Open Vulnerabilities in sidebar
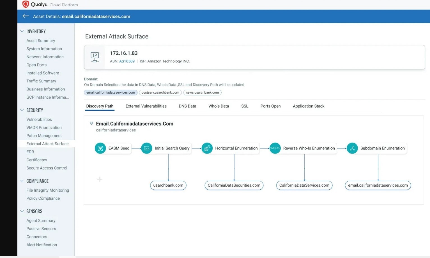The height and width of the screenshot is (258, 430). pyautogui.click(x=39, y=120)
